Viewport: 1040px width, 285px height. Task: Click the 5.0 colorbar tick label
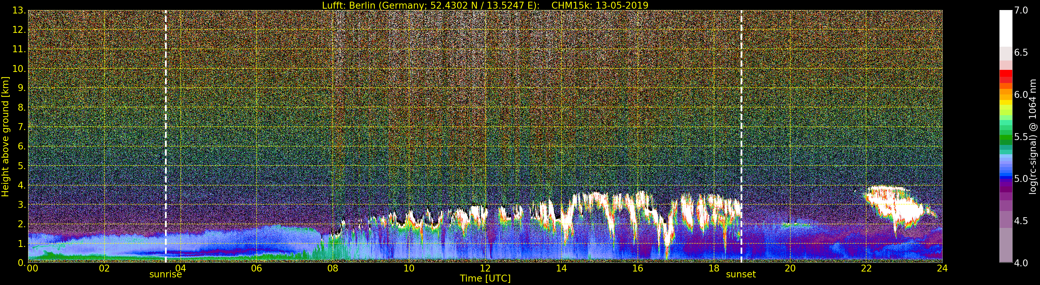tap(1021, 178)
